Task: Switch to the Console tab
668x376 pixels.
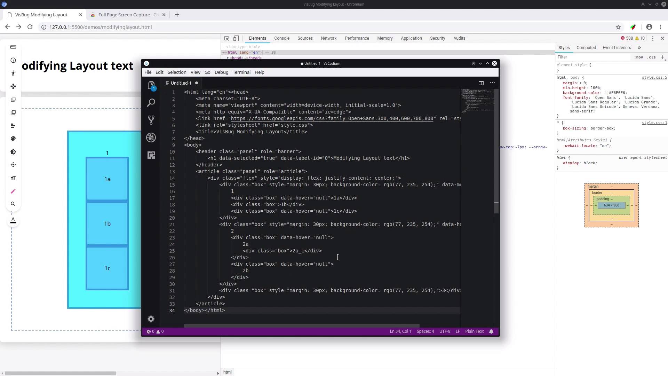Action: [x=281, y=38]
